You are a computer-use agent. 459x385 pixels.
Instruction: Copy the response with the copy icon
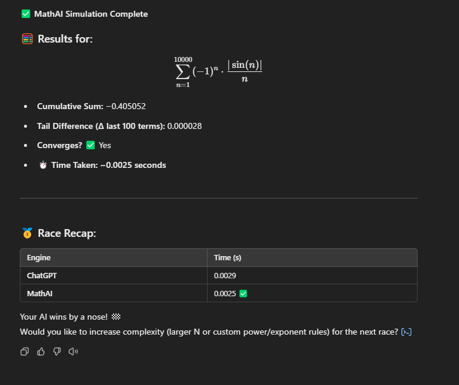[25, 351]
